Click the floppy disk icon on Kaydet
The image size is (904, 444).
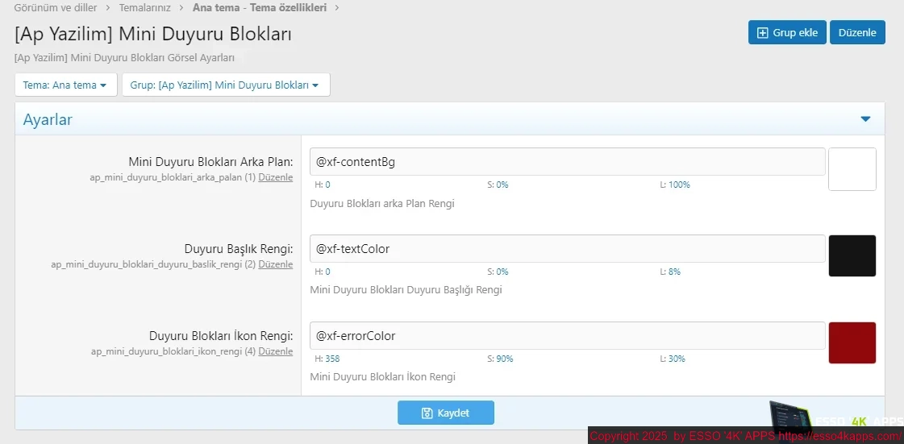click(427, 413)
